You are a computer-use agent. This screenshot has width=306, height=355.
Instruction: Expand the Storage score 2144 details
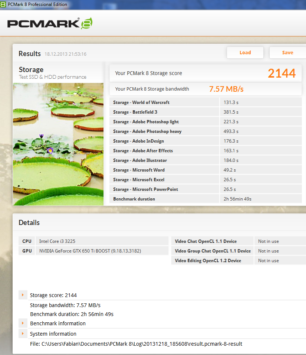(23, 295)
